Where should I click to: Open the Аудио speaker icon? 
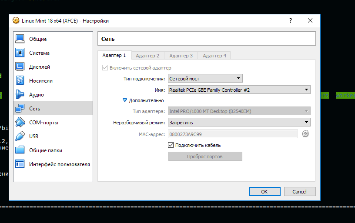pyautogui.click(x=20, y=94)
